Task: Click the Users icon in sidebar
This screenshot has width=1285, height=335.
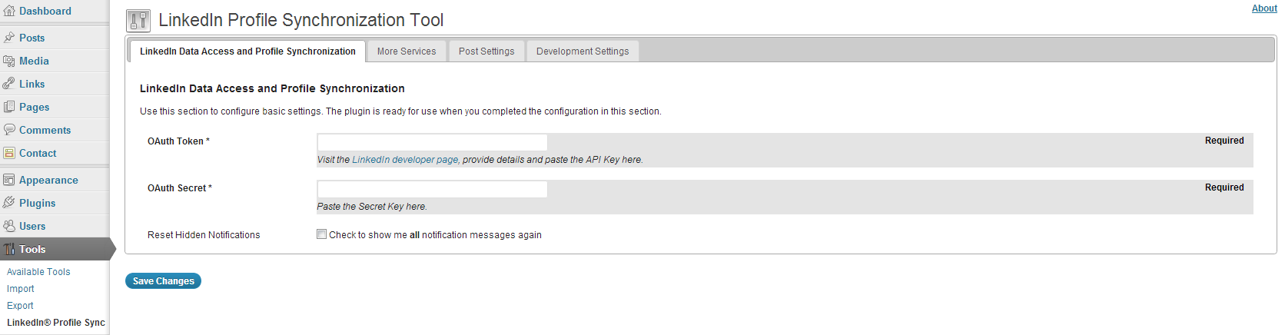Action: point(9,226)
